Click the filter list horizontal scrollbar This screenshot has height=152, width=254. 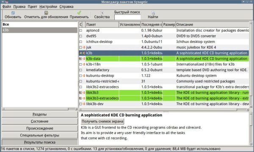(40, 109)
